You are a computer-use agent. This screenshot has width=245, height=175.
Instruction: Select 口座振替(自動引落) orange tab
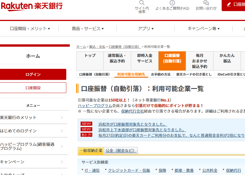(x=172, y=61)
